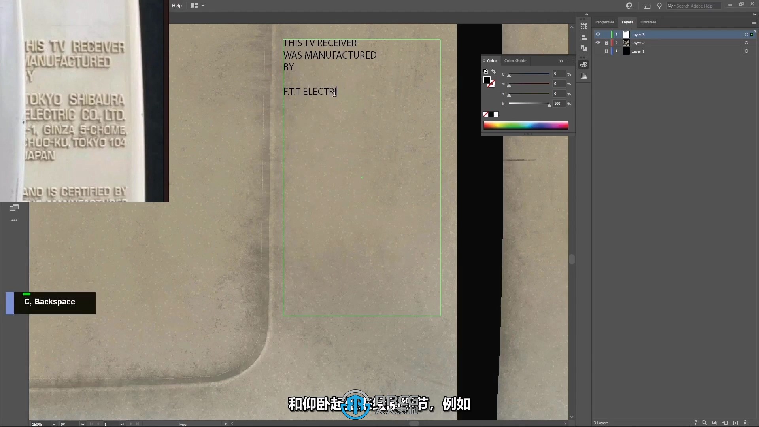Viewport: 759px width, 427px height.
Task: Expand Layer 3 group expander
Action: pos(617,34)
